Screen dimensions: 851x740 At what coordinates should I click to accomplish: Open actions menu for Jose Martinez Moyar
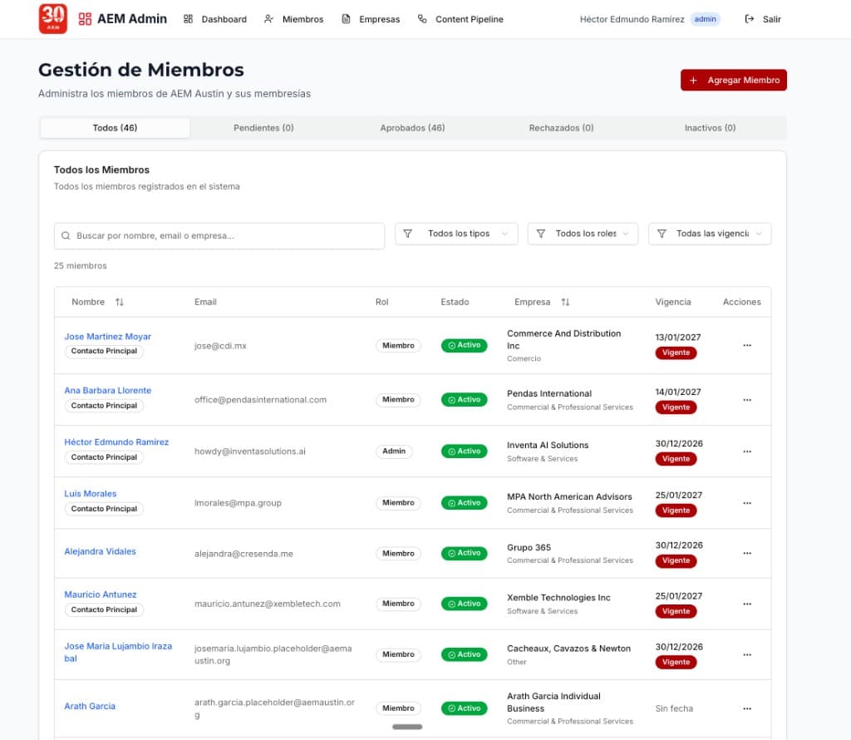746,345
